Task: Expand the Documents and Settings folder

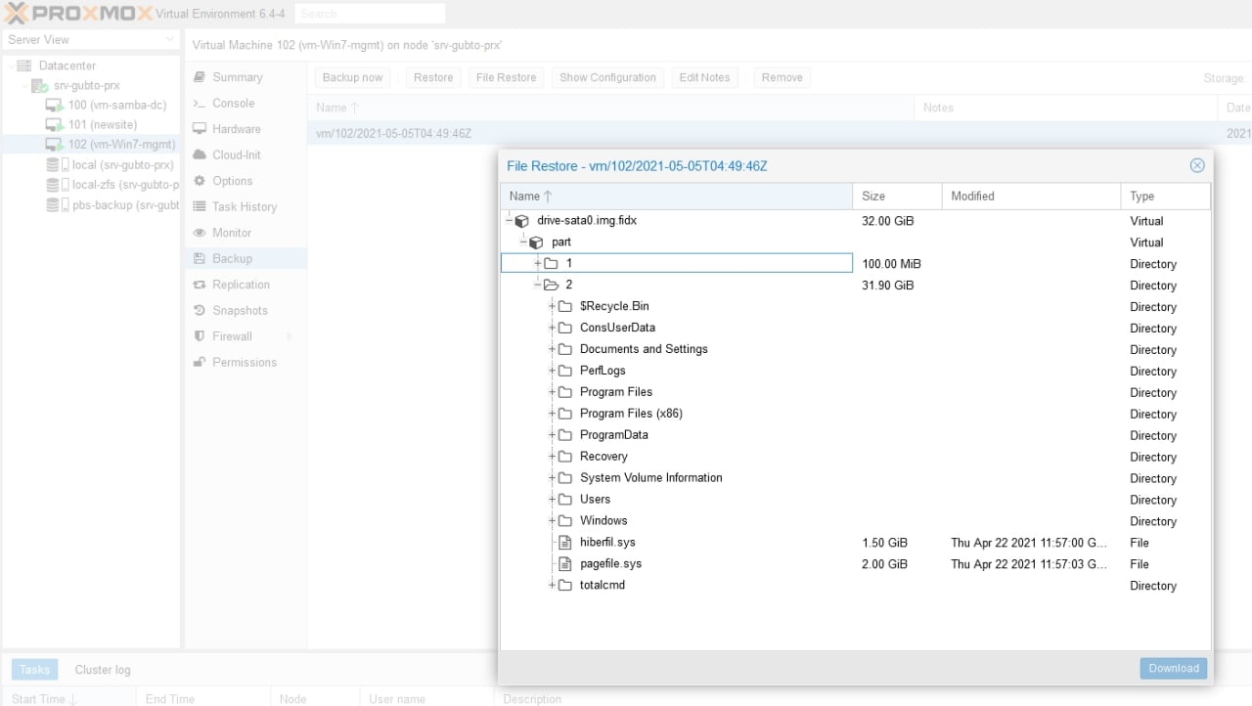Action: pyautogui.click(x=553, y=349)
